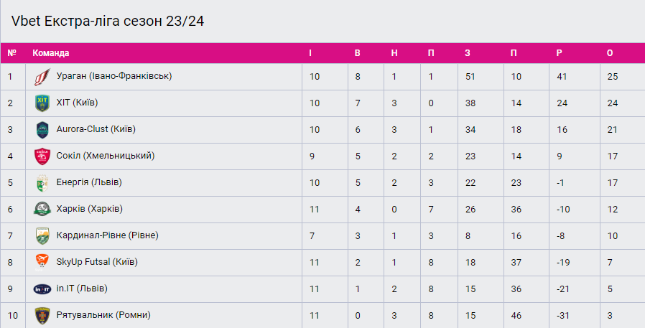Viewport: 645px width, 328px height.
Task: Click the SkyUp Futsal team logo
Action: coord(42,262)
